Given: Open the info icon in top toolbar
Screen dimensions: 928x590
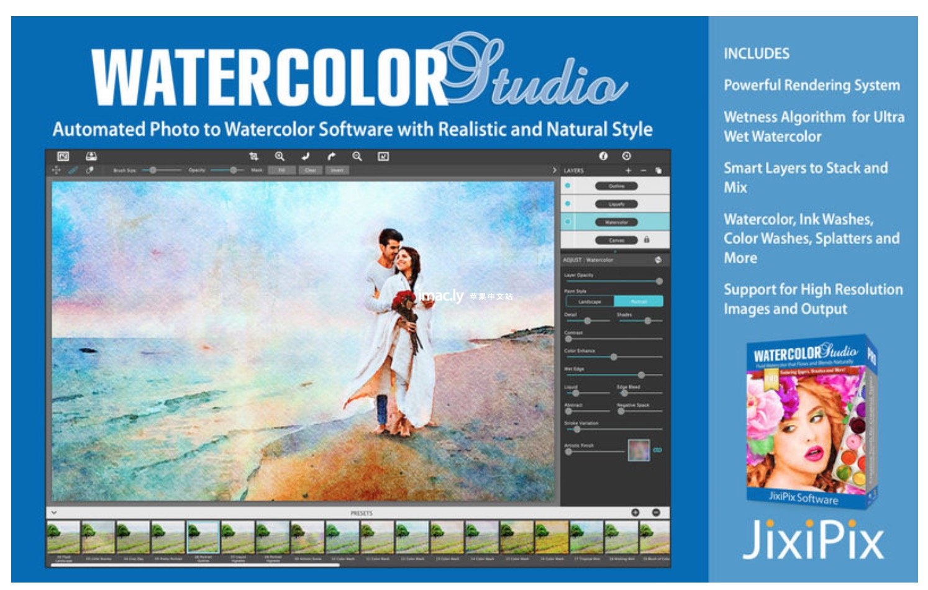Looking at the screenshot, I should (x=603, y=156).
